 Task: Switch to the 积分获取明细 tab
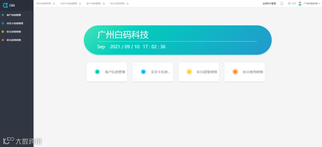coord(117,4)
